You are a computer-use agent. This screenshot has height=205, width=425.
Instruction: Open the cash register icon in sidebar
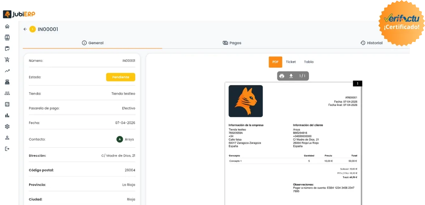point(7,82)
